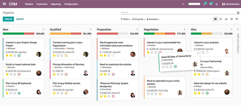Image resolution: width=241 pixels, height=106 pixels.
Task: Click activity clock on Plan to buy RedHat servers
Action: point(66,93)
